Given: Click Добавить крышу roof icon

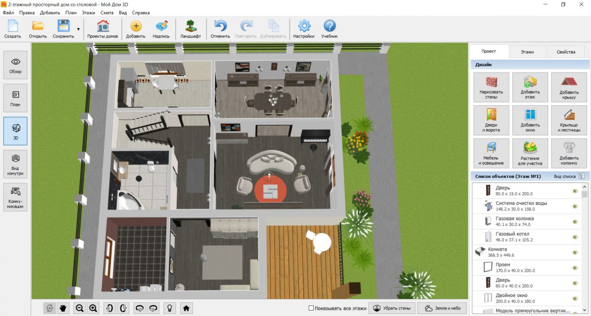Looking at the screenshot, I should (x=568, y=87).
